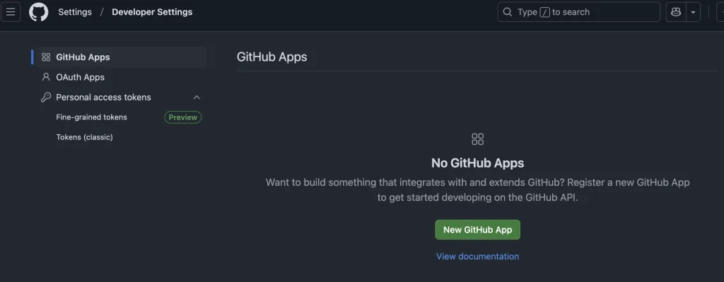Click the magnifier icon in search box

[508, 12]
